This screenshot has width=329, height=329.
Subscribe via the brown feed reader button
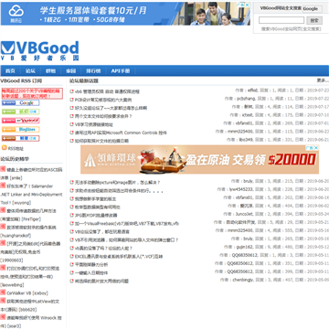click(x=20, y=138)
